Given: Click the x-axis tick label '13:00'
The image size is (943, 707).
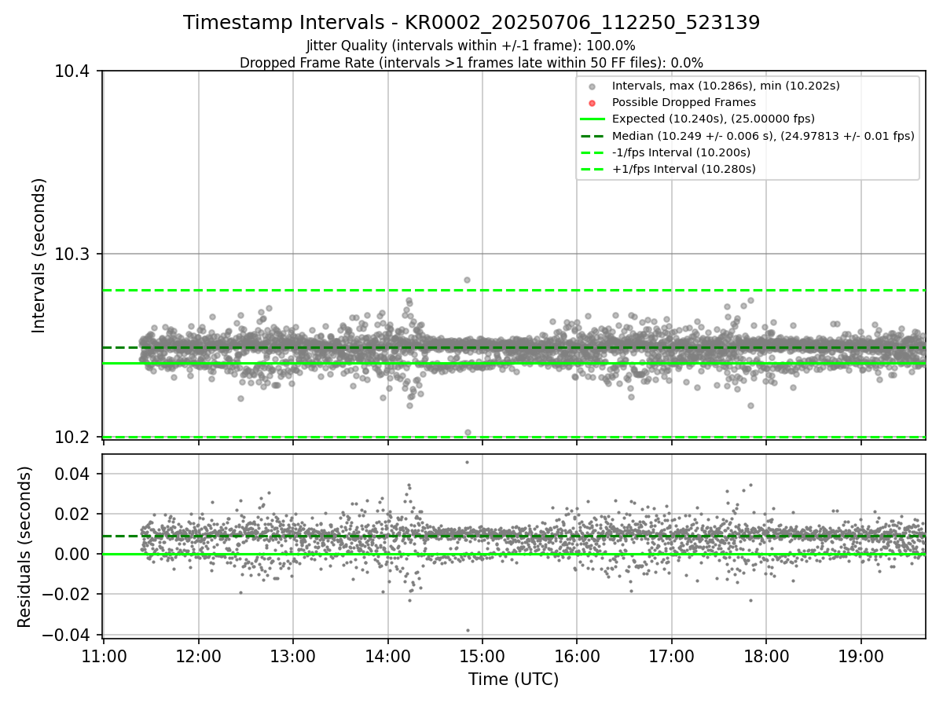Looking at the screenshot, I should 293,656.
